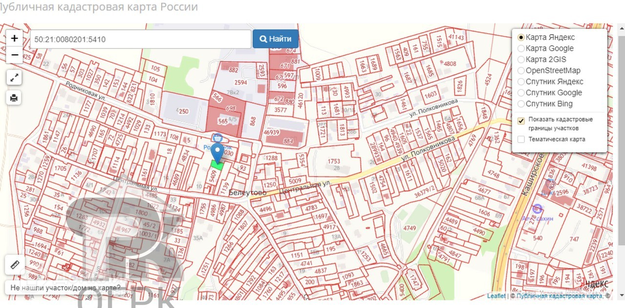This screenshot has width=625, height=308.
Task: Click parcel labeled 2594
Action: [241, 82]
